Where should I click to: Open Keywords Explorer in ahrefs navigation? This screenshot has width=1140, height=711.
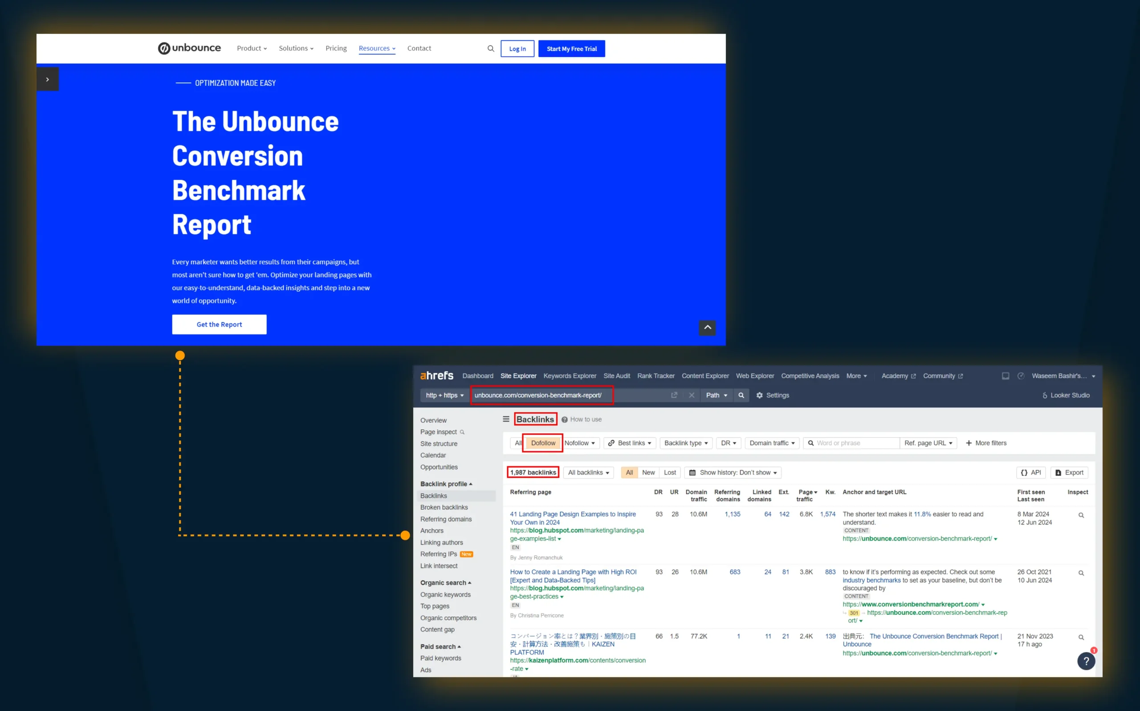(x=570, y=375)
